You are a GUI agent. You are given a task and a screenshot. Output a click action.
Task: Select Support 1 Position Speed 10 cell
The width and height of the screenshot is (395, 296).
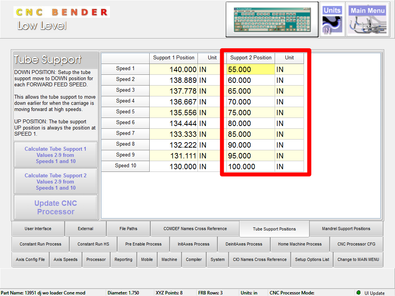coord(174,166)
